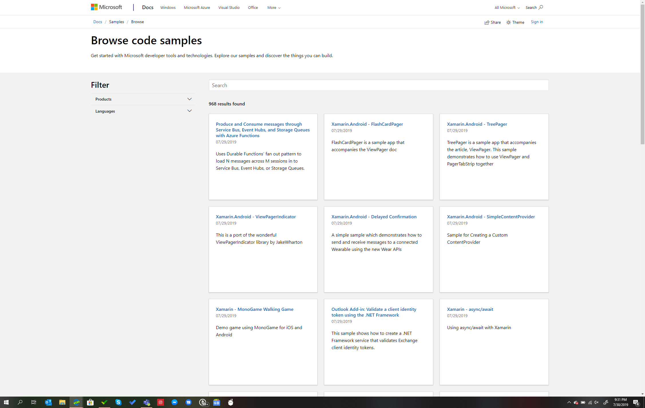Click the Microsoft logo in the header
This screenshot has width=645, height=408.
click(106, 7)
